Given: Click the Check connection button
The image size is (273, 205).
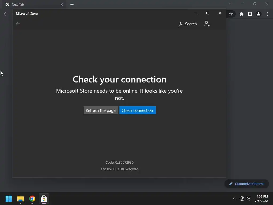Looking at the screenshot, I should tap(137, 110).
